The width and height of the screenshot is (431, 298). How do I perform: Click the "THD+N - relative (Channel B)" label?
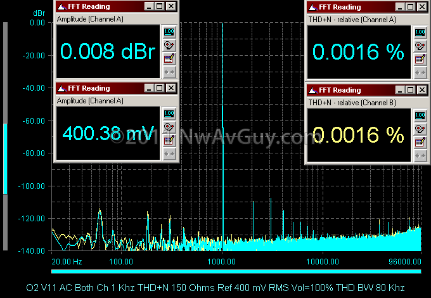[352, 103]
